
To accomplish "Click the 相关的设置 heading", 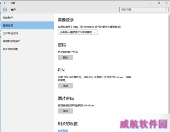I will 68,124.
